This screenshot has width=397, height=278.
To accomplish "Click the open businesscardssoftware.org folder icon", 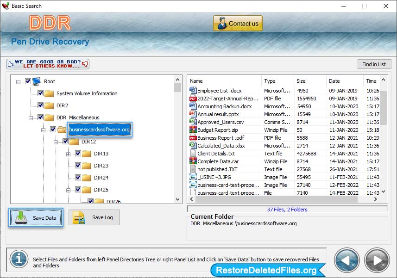I will click(62, 130).
